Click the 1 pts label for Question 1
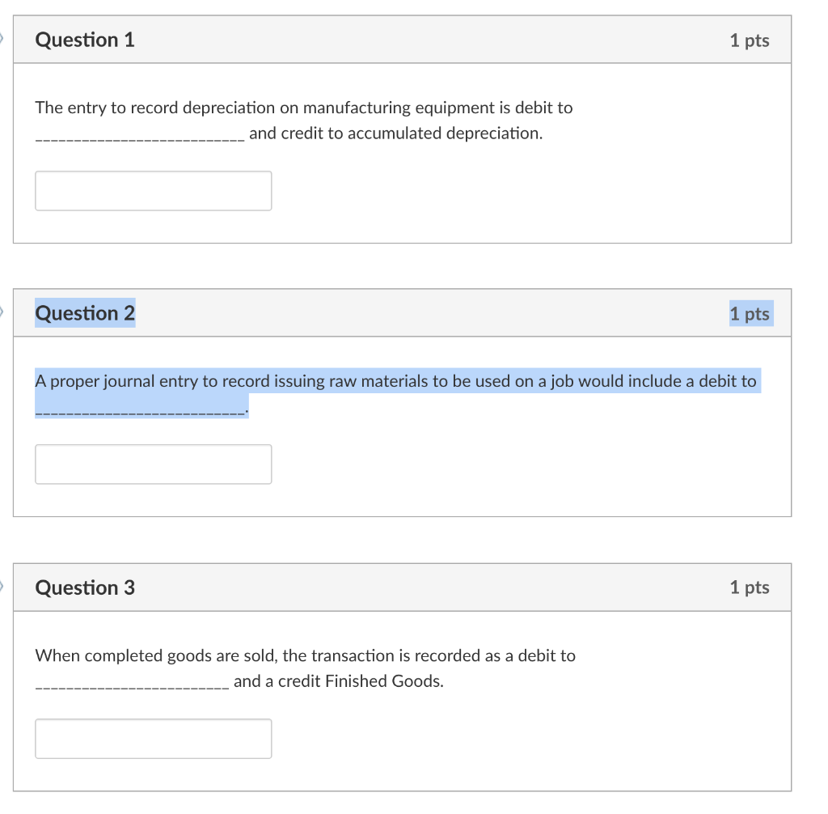Screen dimensions: 828x814 750,40
